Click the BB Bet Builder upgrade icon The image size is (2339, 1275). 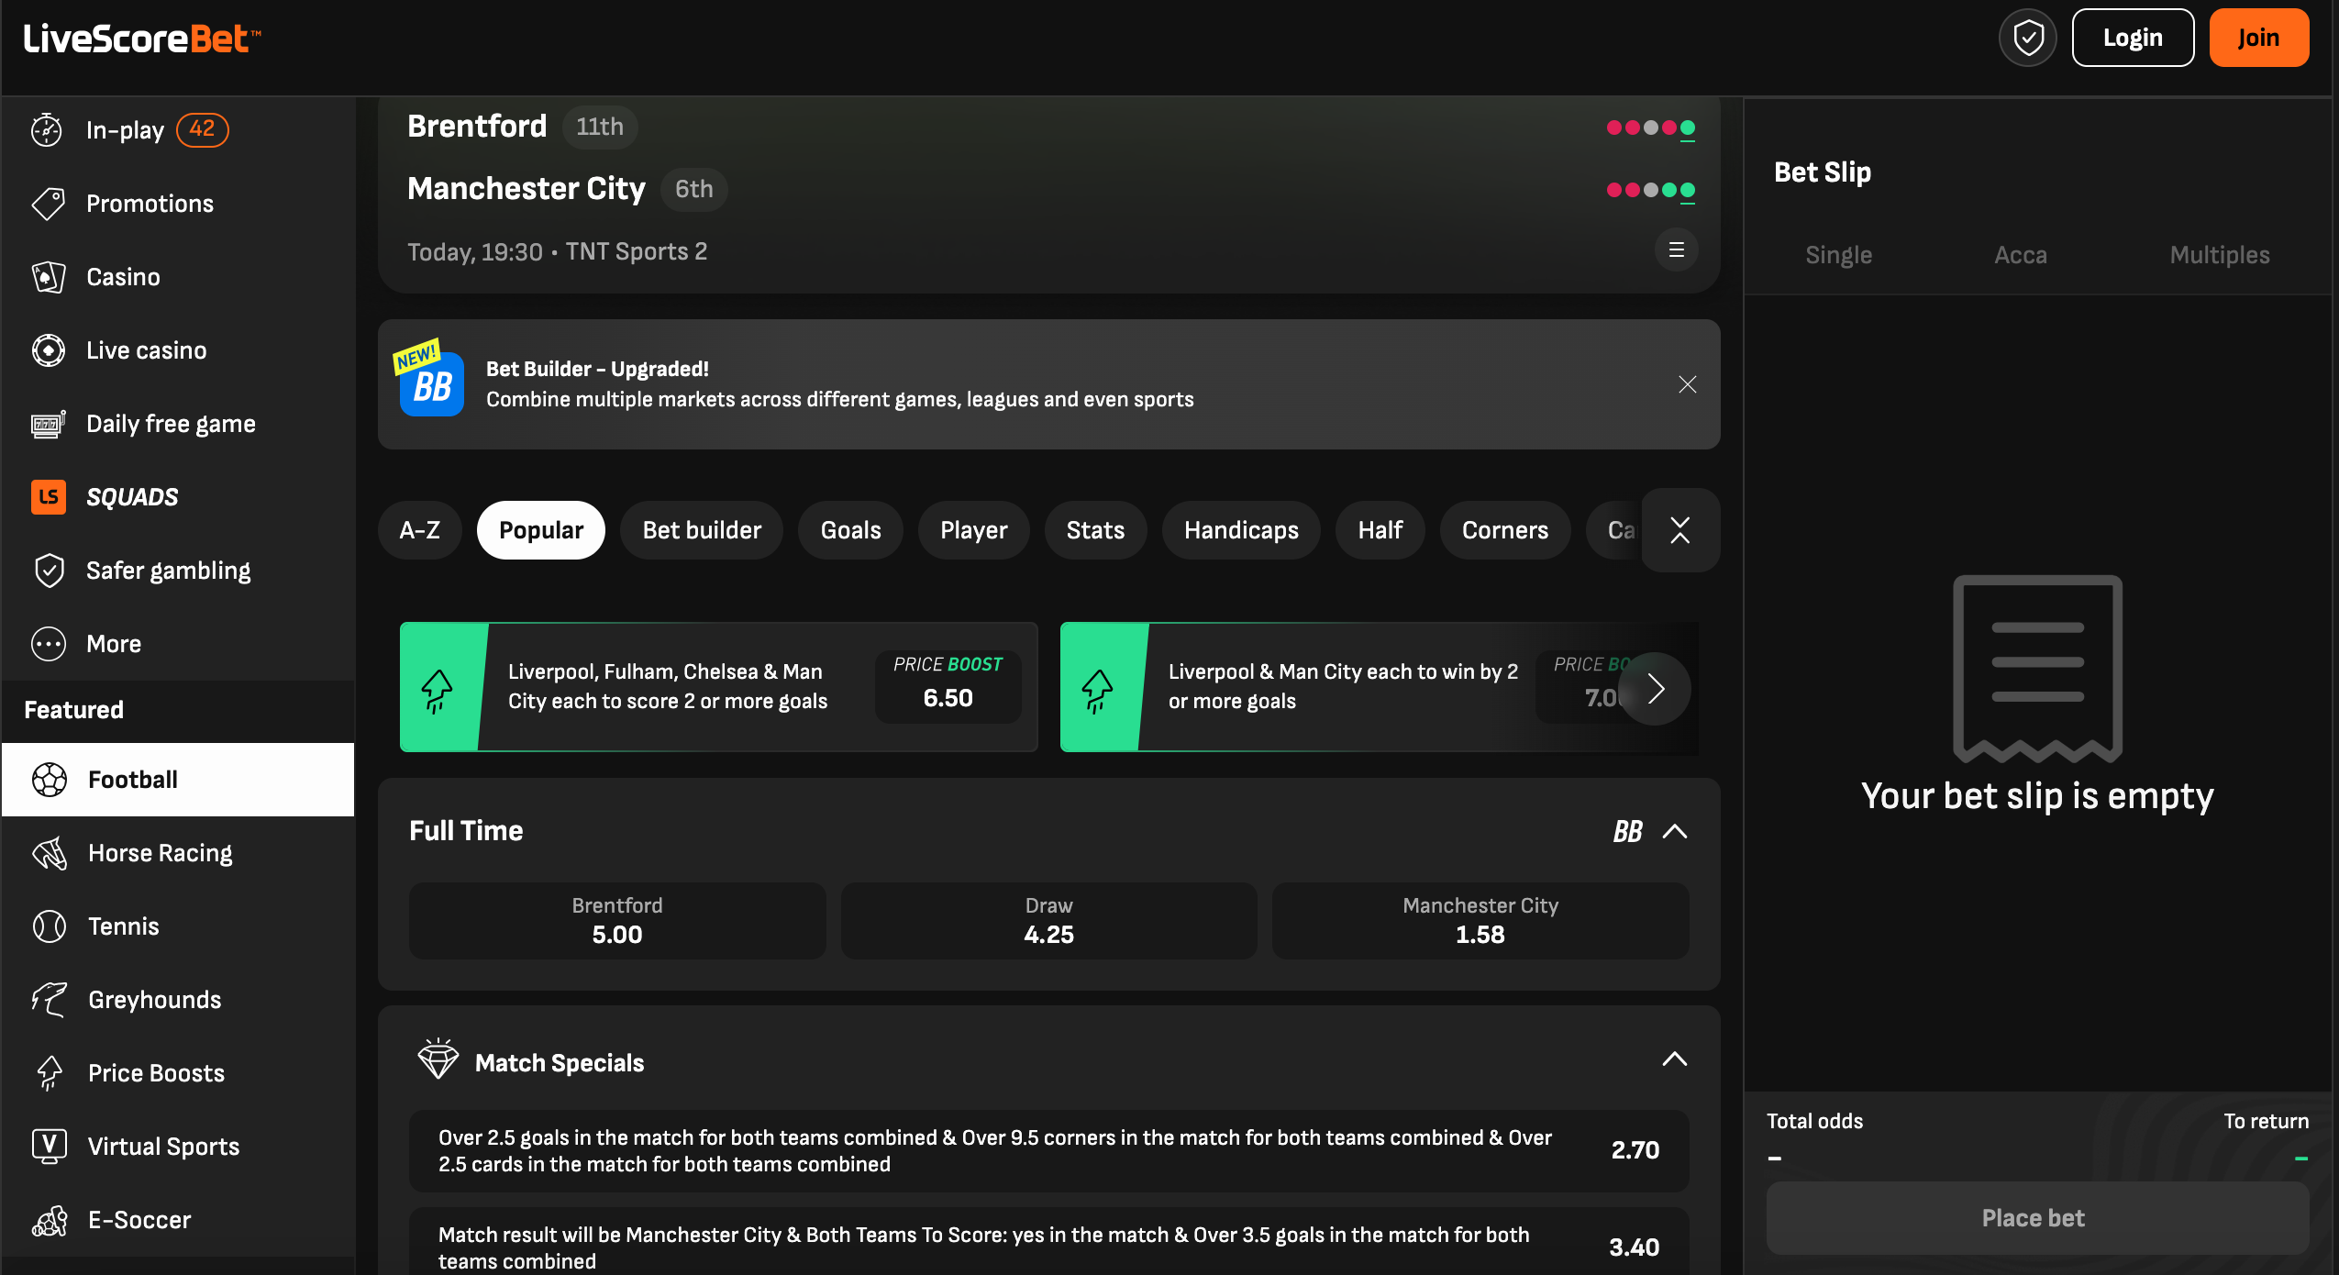coord(432,383)
